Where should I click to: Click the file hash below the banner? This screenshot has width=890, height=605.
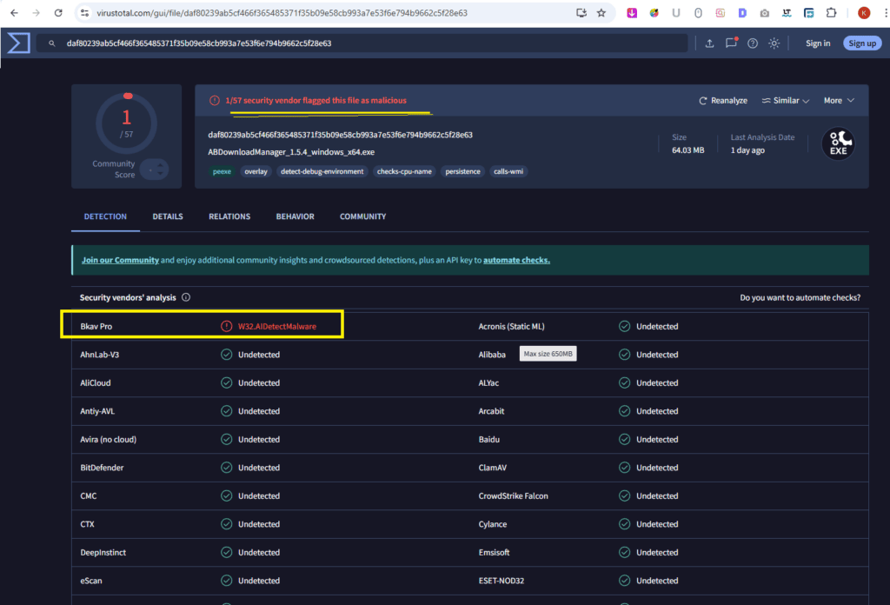click(x=340, y=135)
